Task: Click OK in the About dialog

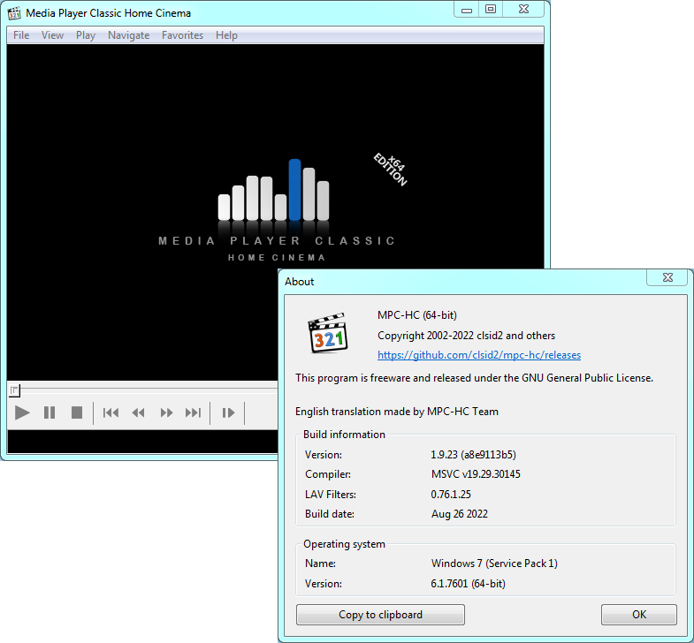Action: [639, 615]
